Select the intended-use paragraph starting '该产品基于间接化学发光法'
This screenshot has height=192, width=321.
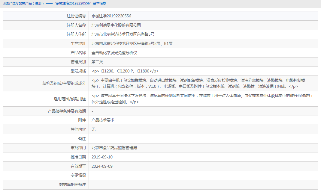202,99
